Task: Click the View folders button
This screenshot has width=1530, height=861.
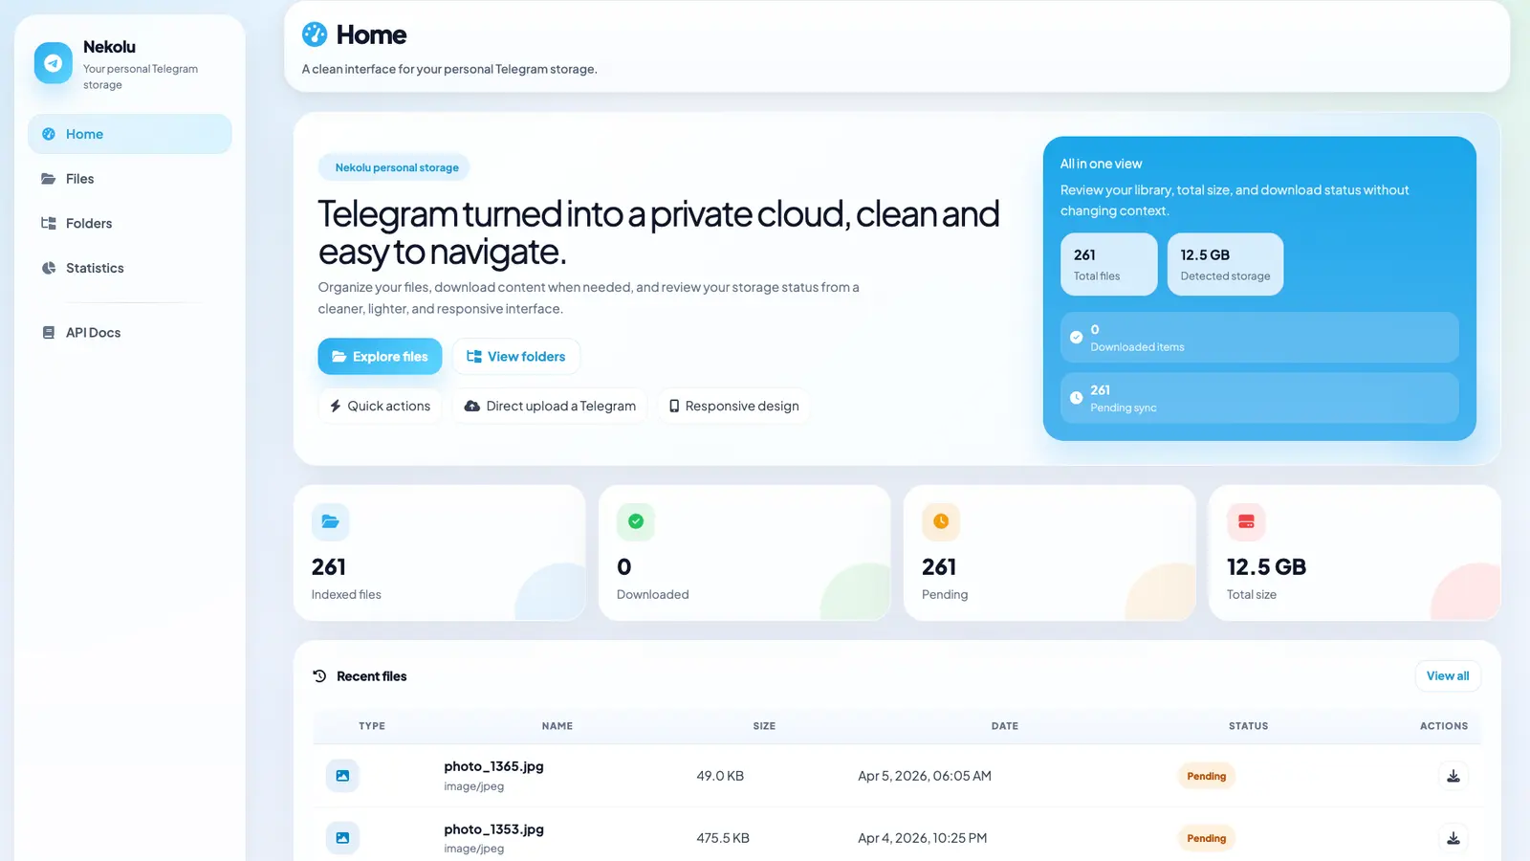Action: coord(515,356)
